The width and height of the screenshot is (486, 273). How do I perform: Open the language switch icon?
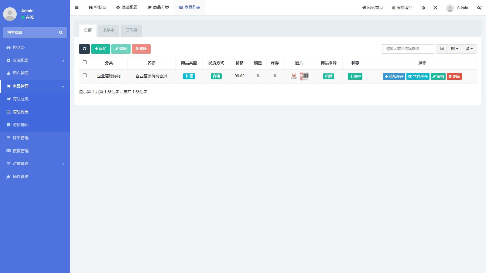423,8
